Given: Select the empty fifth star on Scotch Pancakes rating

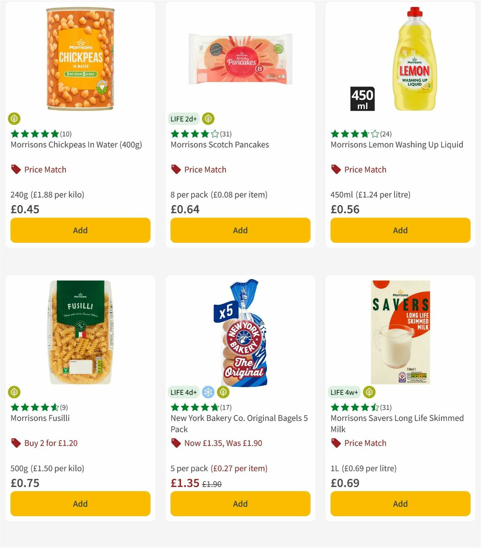Looking at the screenshot, I should (215, 134).
